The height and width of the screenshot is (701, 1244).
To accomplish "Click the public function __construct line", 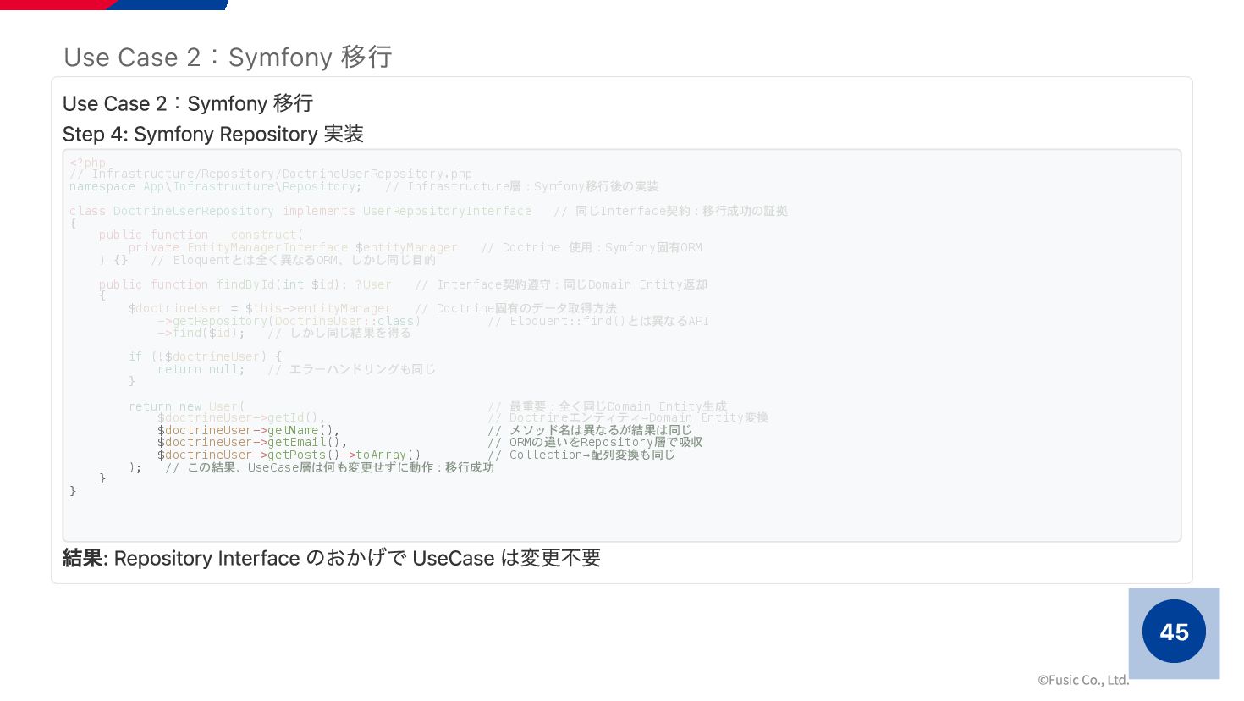I will point(201,235).
